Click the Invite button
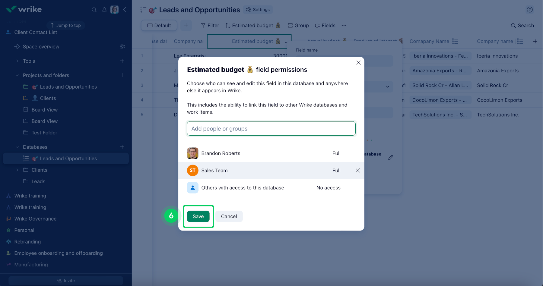 66,281
